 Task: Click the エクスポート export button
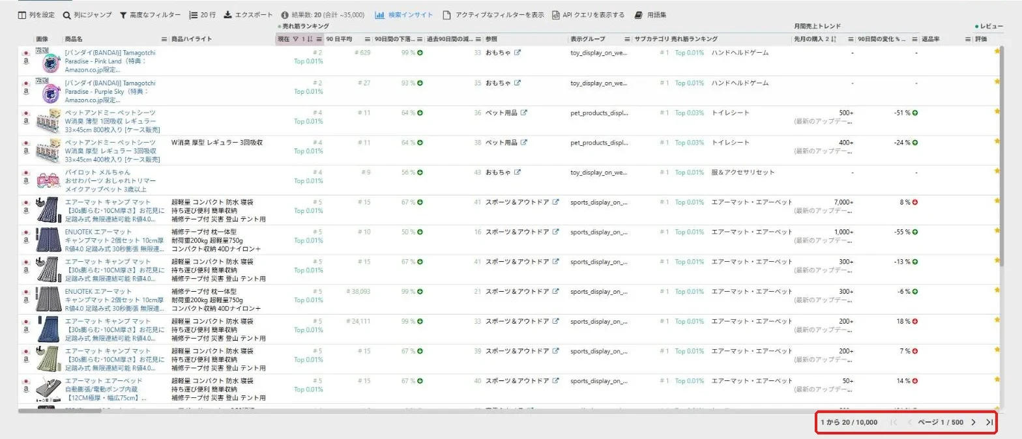pyautogui.click(x=248, y=14)
